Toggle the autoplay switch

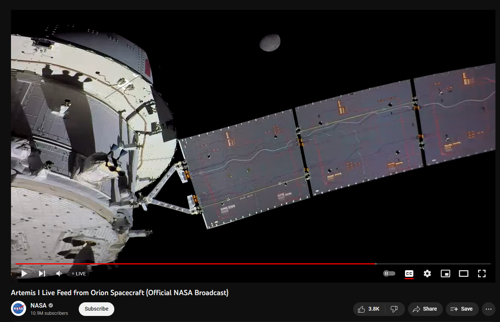click(389, 273)
